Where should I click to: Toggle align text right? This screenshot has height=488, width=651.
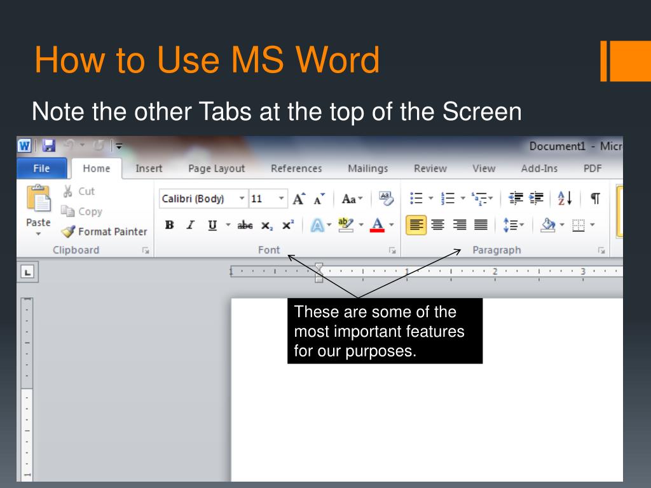coord(459,225)
